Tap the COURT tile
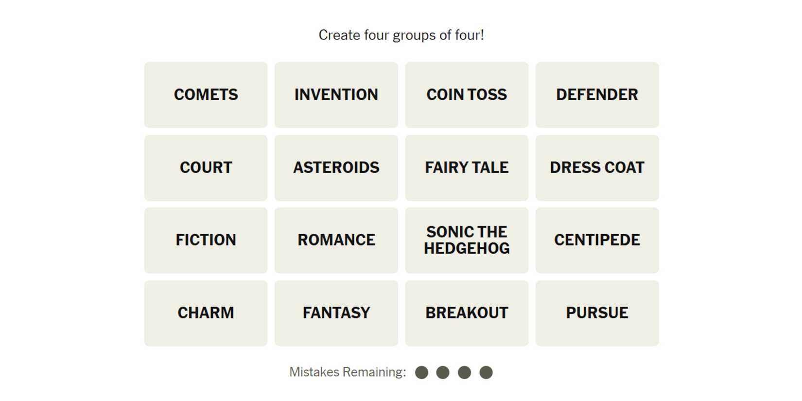Image resolution: width=802 pixels, height=401 pixels. coord(206,168)
